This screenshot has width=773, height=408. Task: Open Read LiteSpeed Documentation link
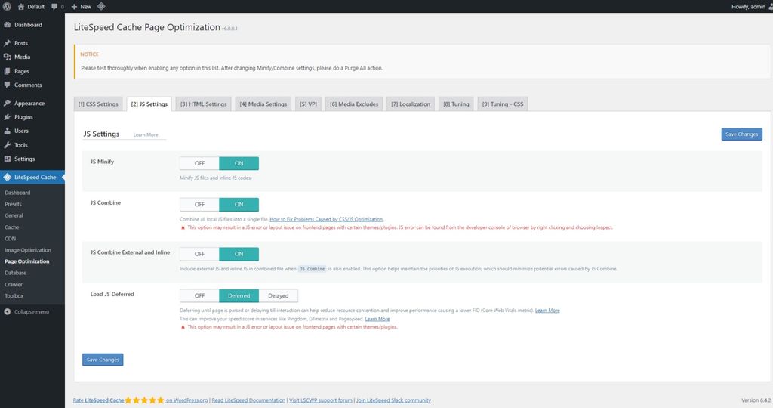tap(248, 400)
